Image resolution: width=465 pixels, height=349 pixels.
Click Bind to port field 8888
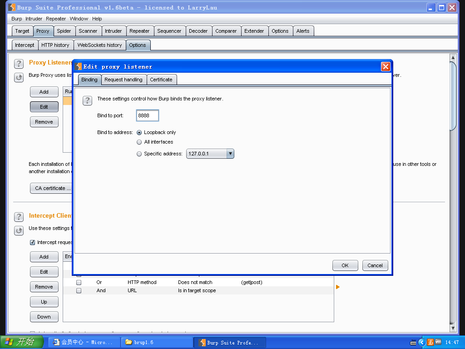point(148,115)
